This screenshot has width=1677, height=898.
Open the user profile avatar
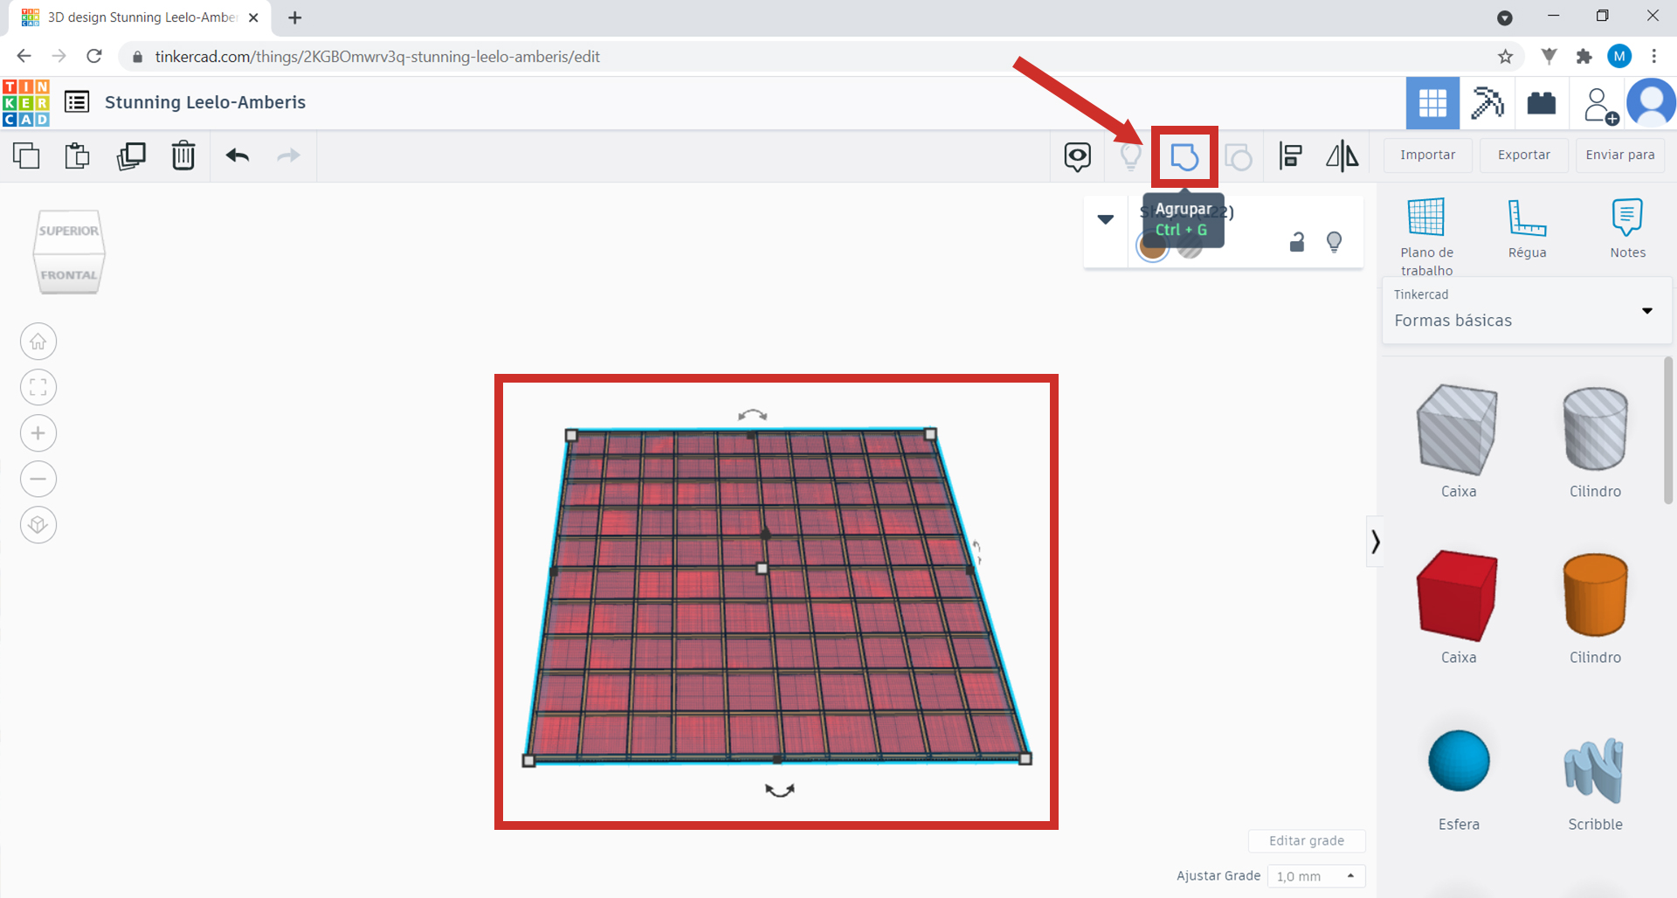click(1652, 103)
